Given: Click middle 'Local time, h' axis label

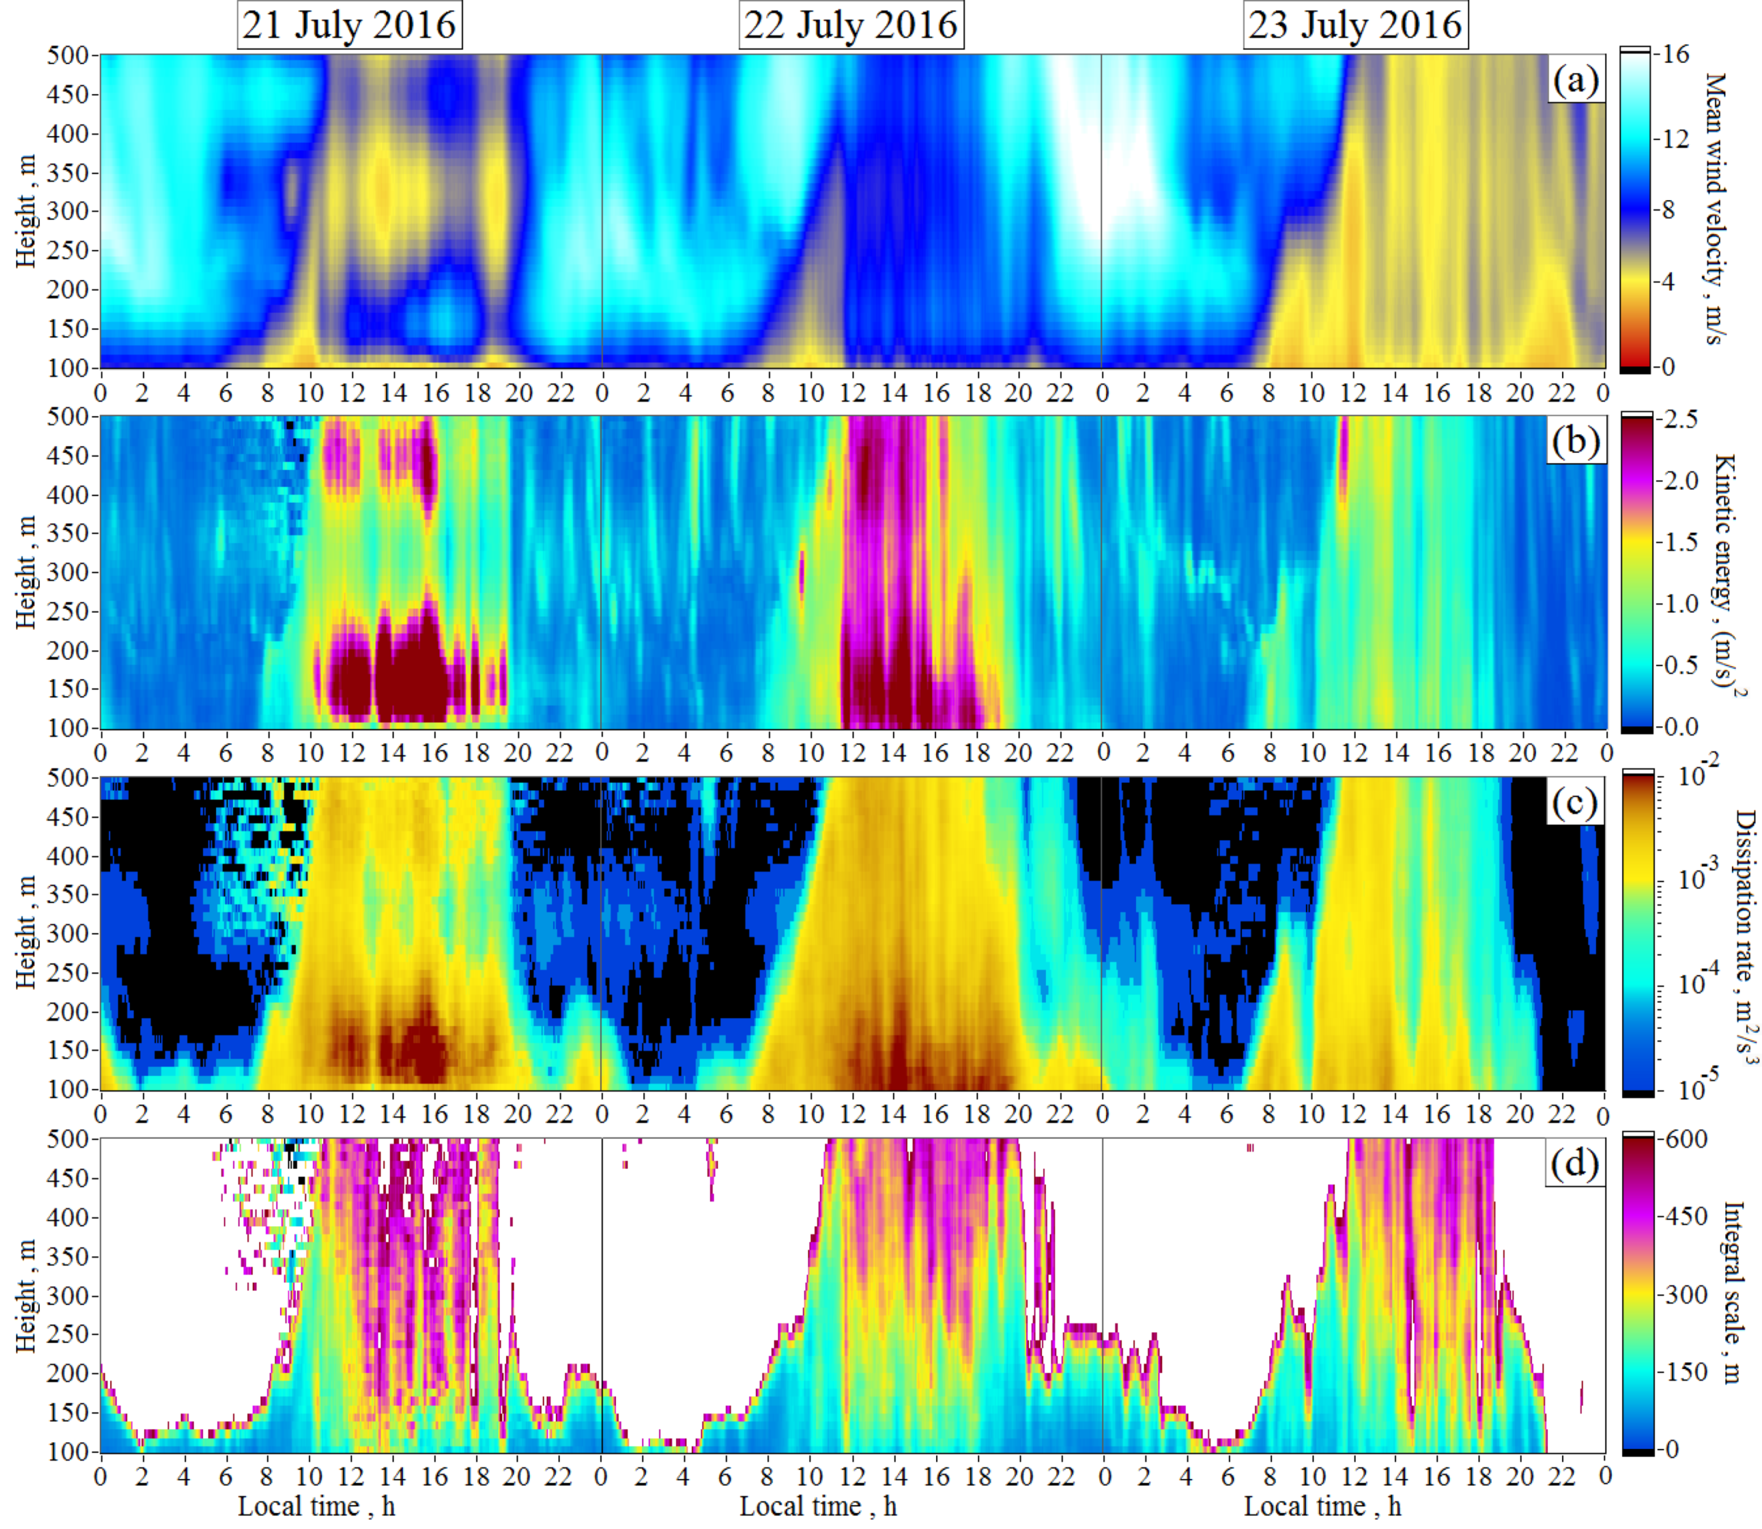Looking at the screenshot, I should tap(817, 1506).
